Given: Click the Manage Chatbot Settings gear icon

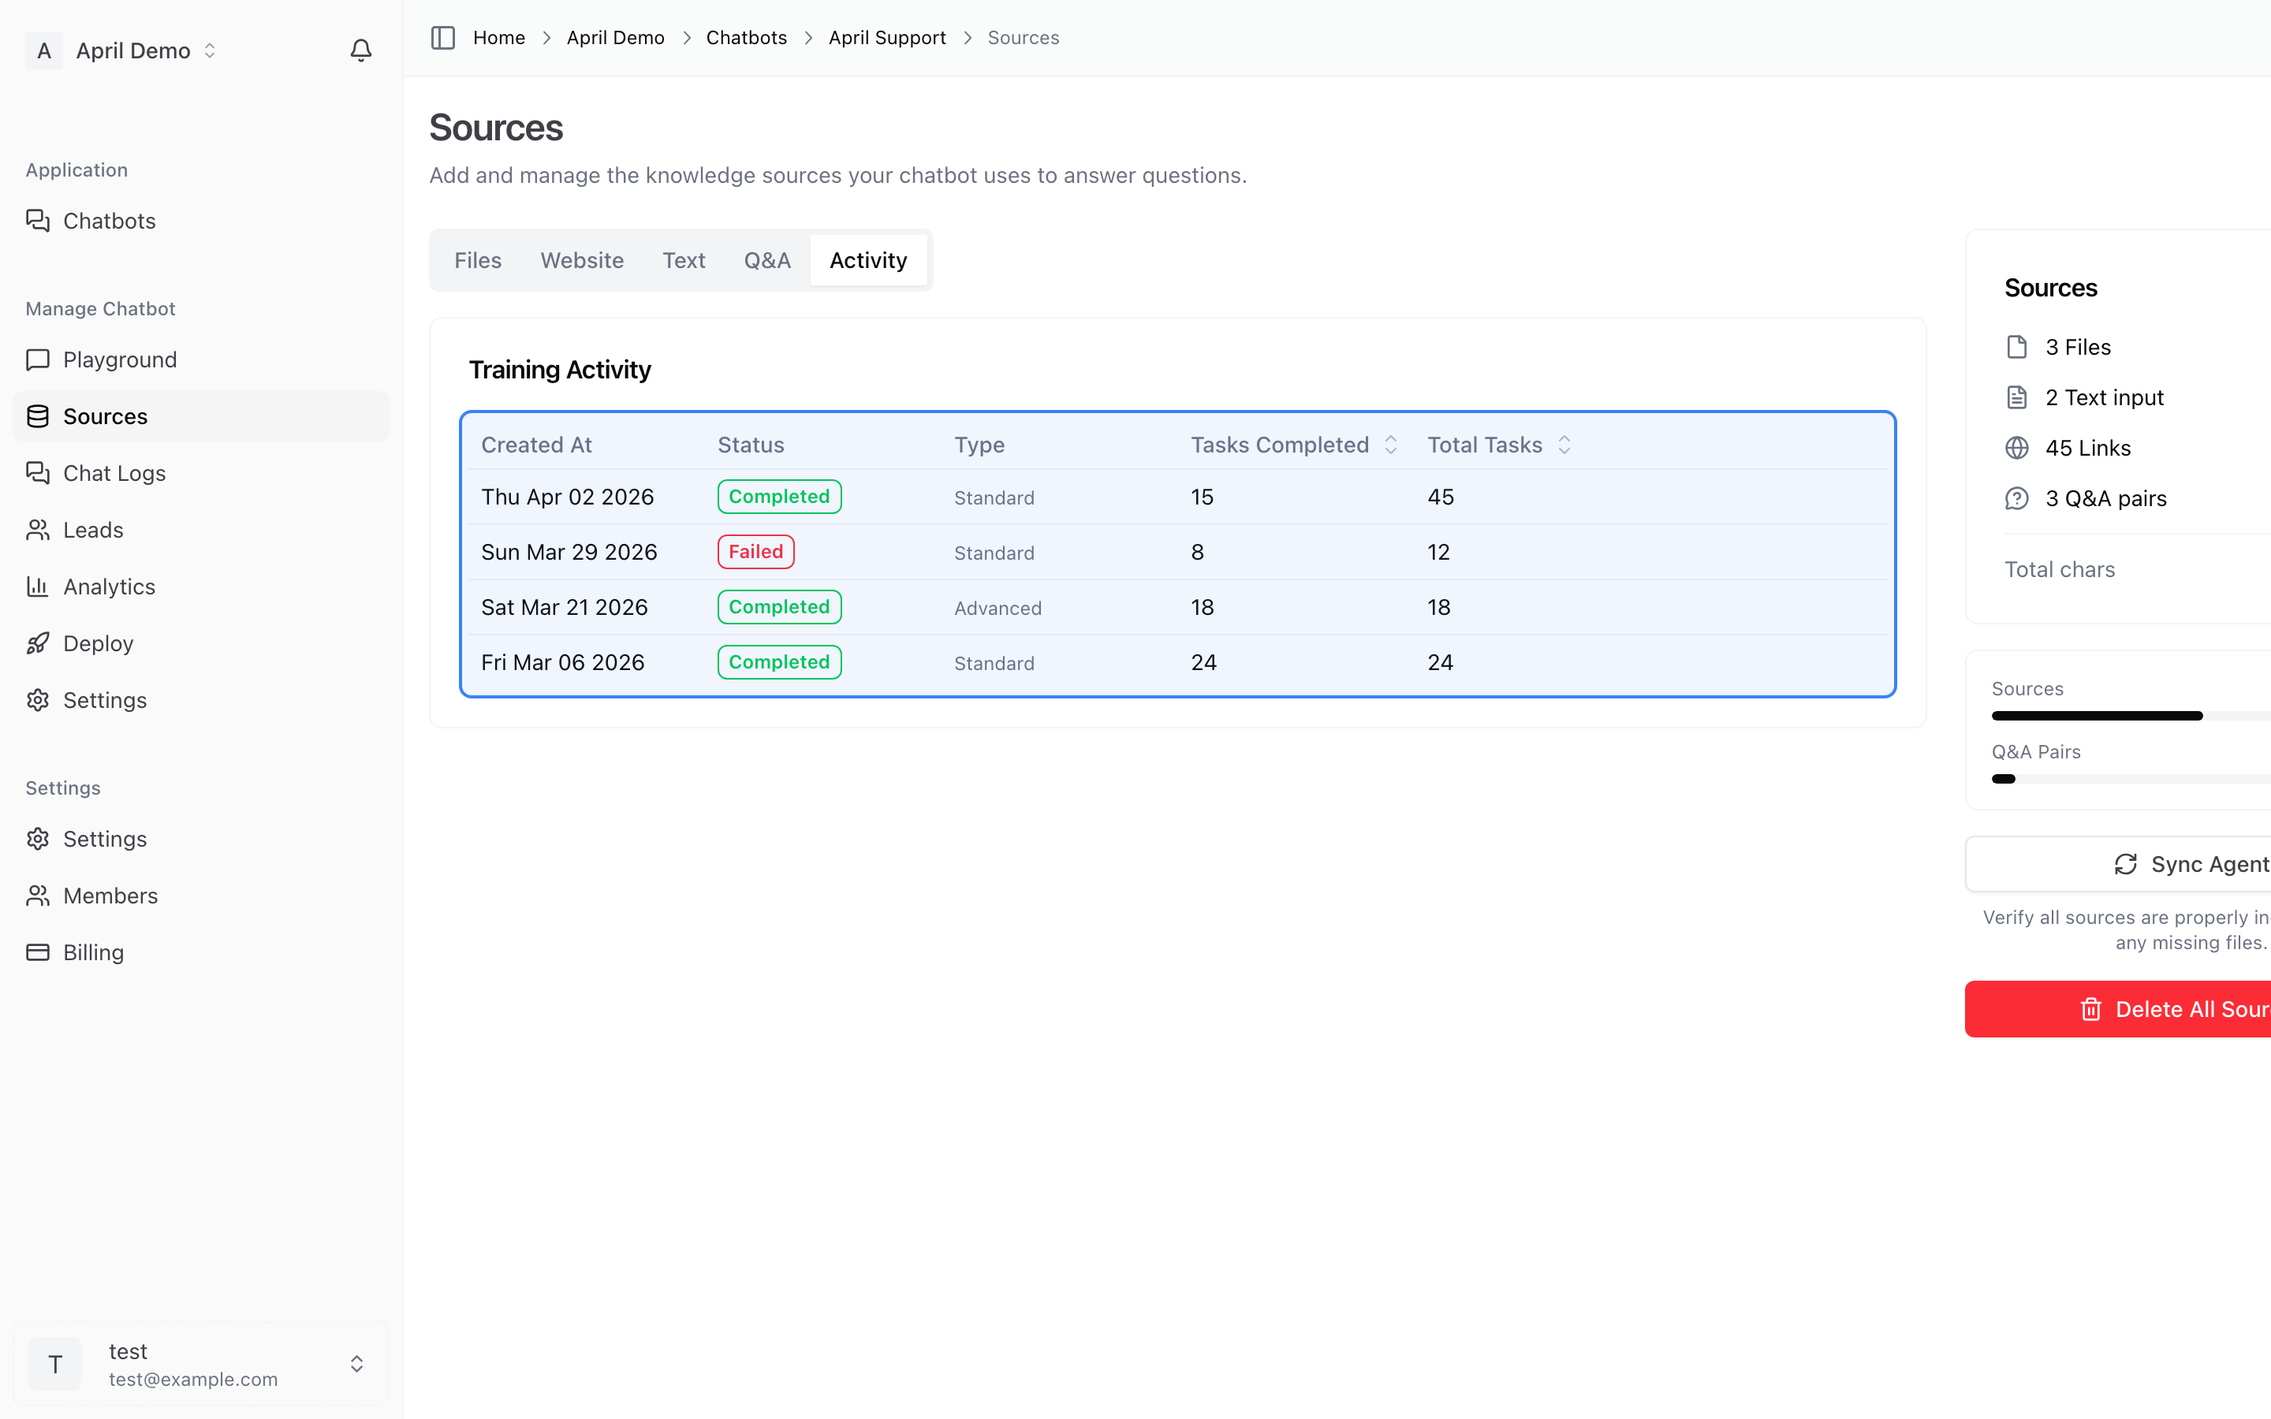Looking at the screenshot, I should click(38, 700).
